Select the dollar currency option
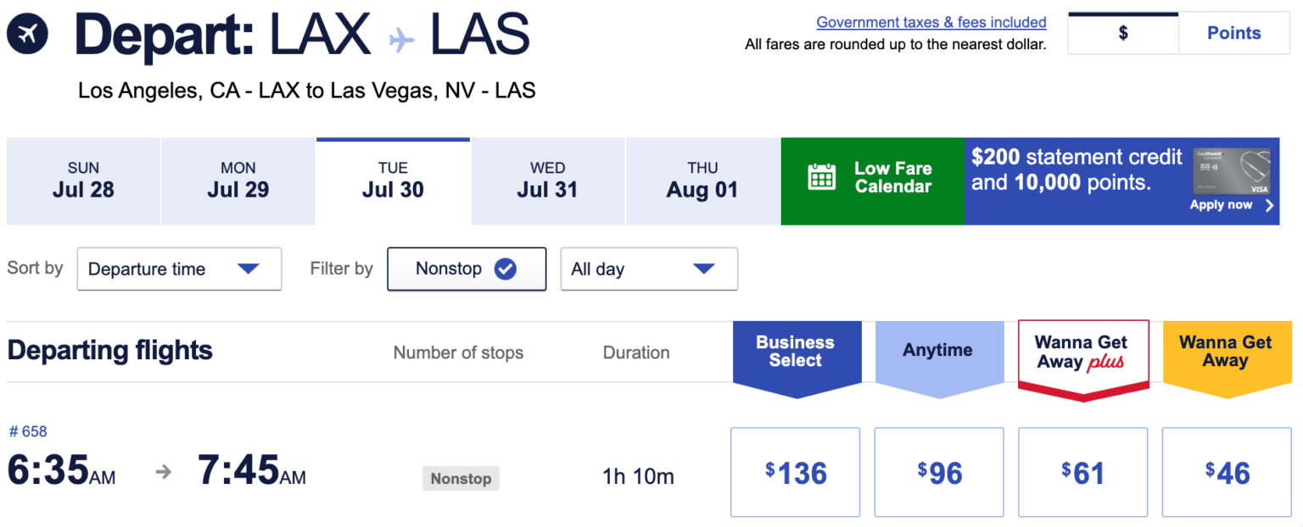 (1122, 32)
